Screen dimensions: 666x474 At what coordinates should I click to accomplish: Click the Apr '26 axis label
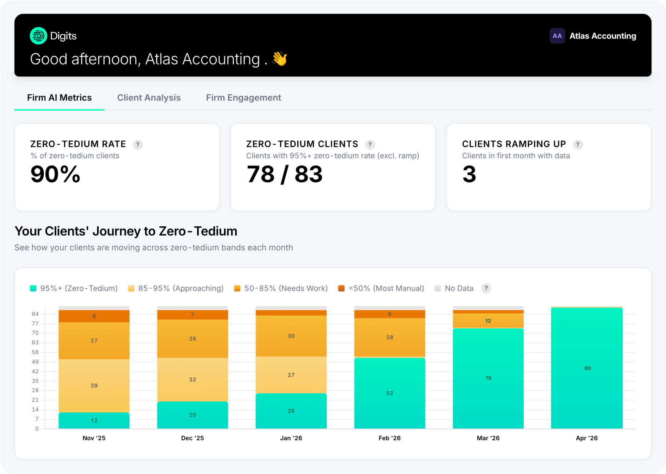587,438
